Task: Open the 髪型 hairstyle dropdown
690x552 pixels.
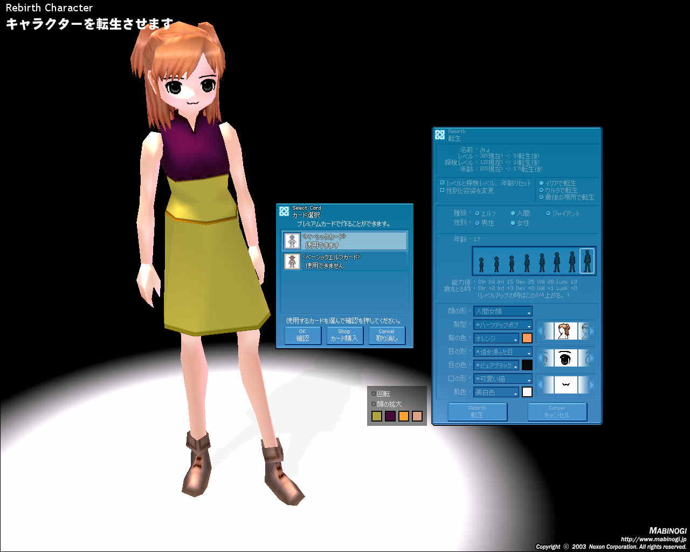Action: point(502,325)
